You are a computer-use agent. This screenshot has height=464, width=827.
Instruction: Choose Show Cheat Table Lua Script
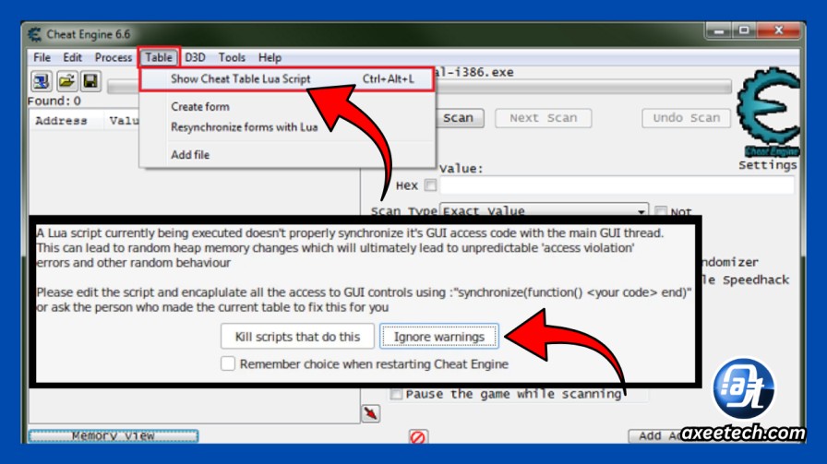click(x=287, y=79)
